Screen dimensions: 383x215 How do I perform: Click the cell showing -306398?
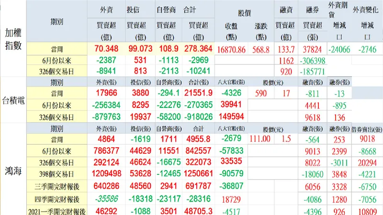tap(313, 61)
